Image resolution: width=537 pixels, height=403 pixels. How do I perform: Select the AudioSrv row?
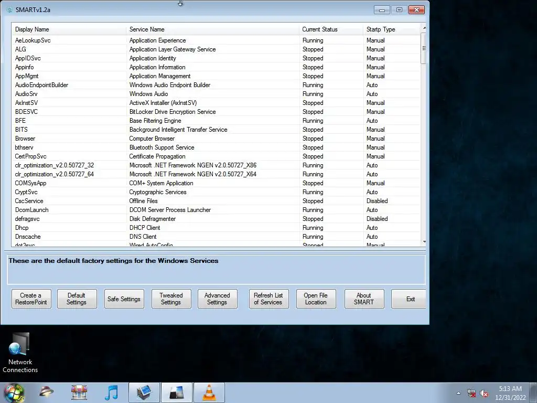point(216,94)
